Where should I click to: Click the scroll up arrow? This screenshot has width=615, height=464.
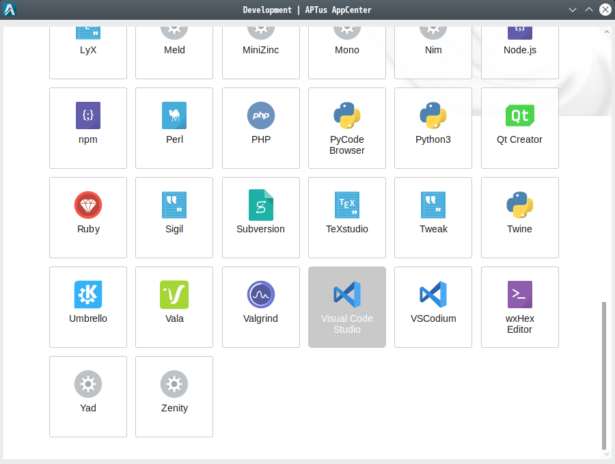[607, 31]
